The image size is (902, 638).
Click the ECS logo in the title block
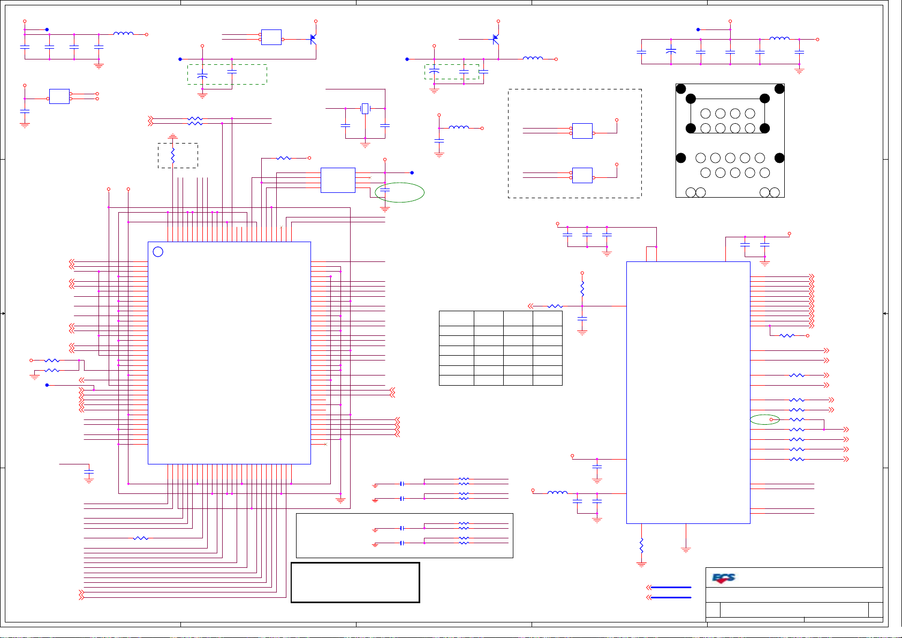pos(724,579)
